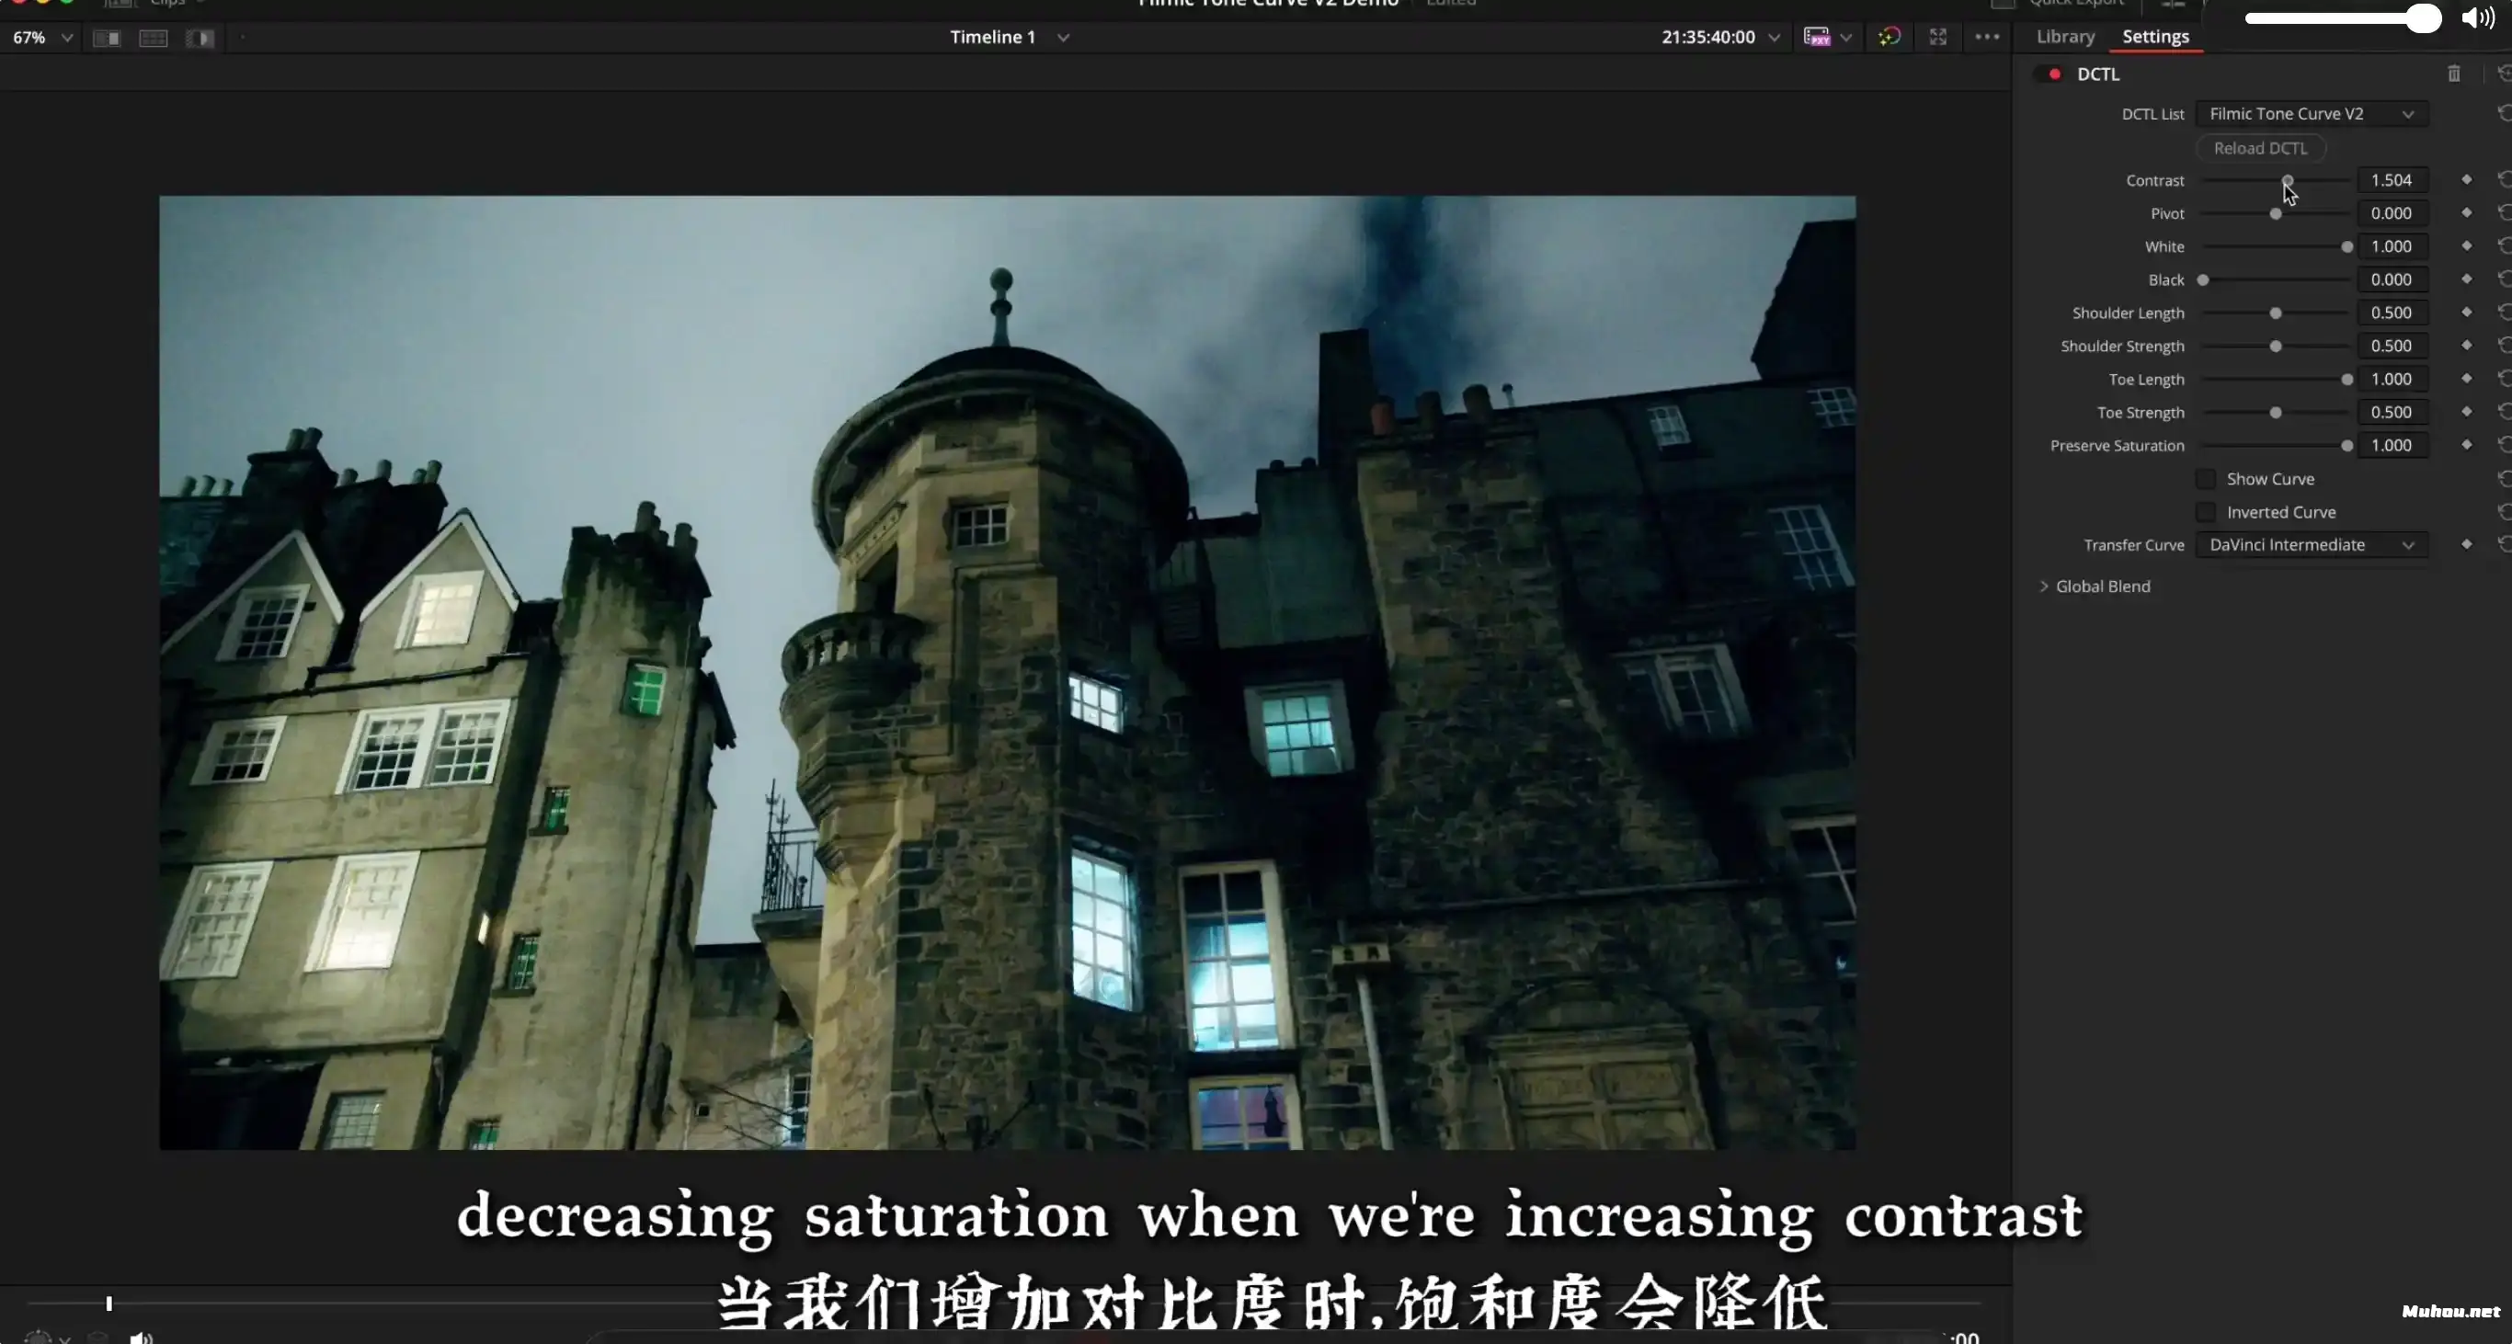Open the viewer three-dots options menu
This screenshot has height=1344, width=2512.
pos(1986,37)
